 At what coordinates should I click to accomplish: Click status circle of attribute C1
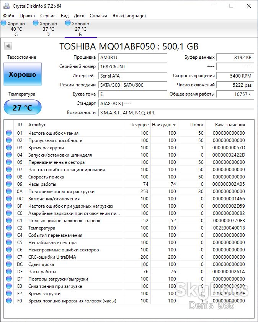coord(9,220)
